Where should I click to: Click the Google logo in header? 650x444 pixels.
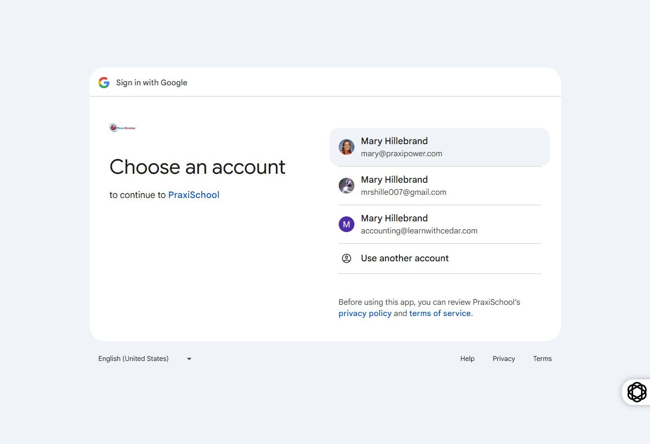coord(104,83)
